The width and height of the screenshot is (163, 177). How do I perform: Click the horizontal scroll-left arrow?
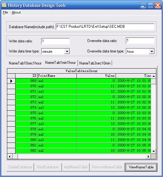[x=9, y=156]
